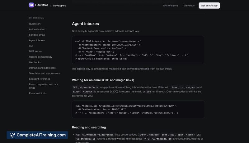Image resolution: width=249 pixels, height=143 pixels.
Task: Click the Agent inboxes heading
Action: [85, 24]
